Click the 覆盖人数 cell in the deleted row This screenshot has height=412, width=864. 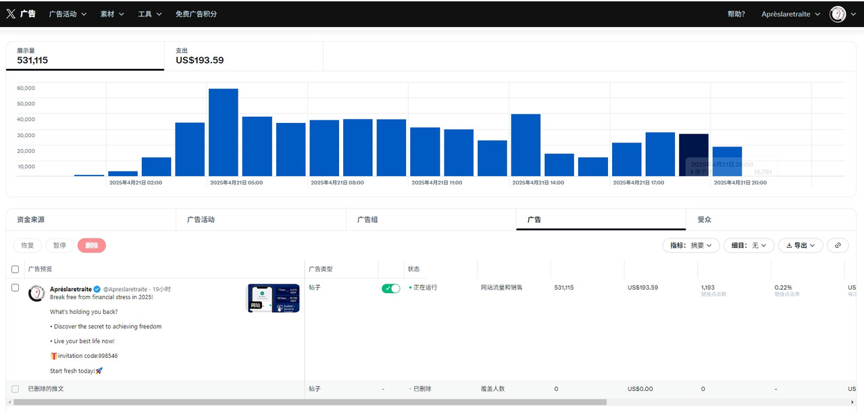(492, 389)
